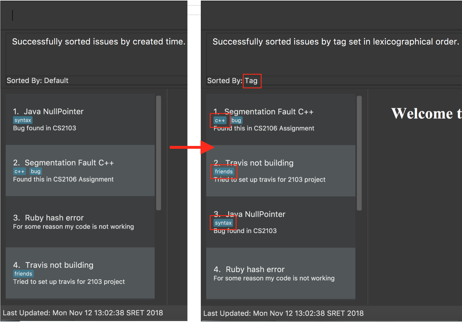Click 'Successfully sorted issues by tag set' message
Viewport: 462px width, 322px height.
pos(336,42)
